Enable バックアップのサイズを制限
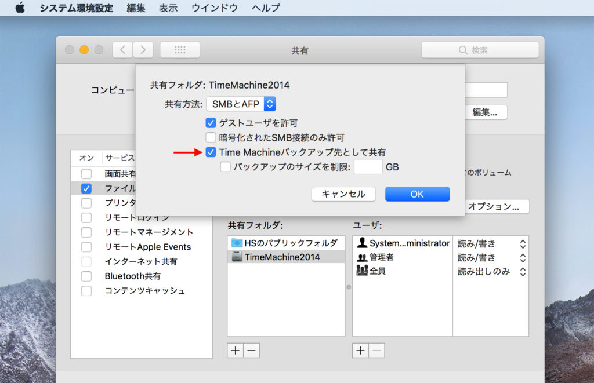This screenshot has width=594, height=383. (x=225, y=167)
